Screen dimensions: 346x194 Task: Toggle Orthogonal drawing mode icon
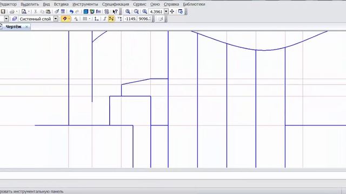coord(105,19)
